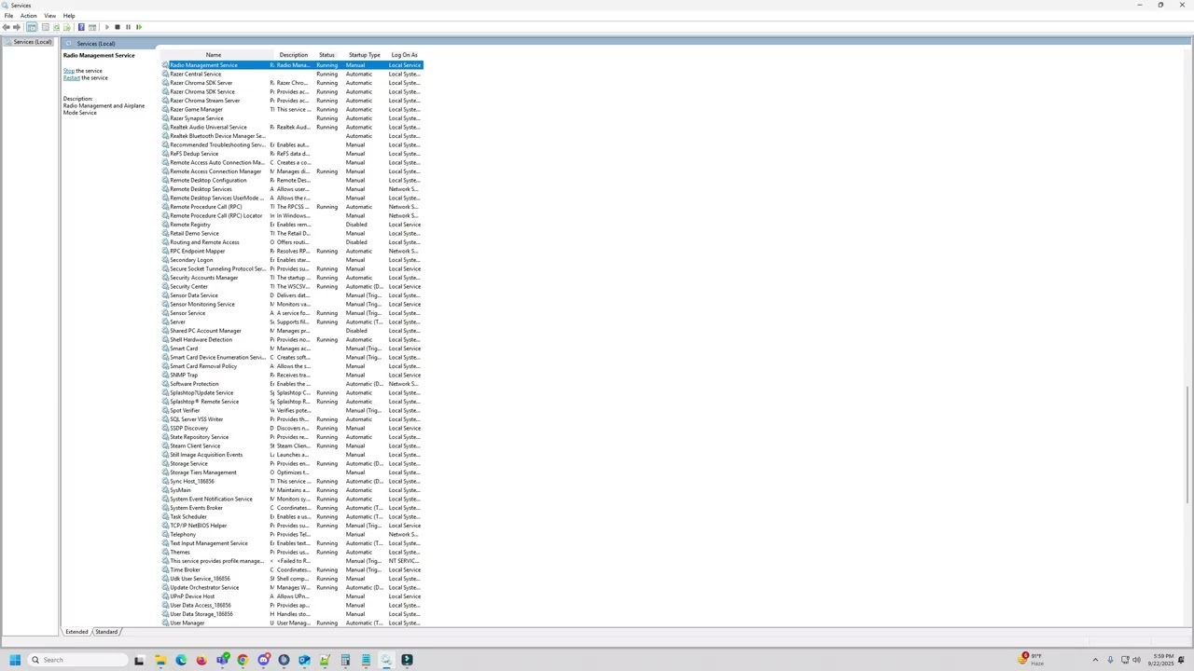This screenshot has height=671, width=1194.
Task: Select the Radio Management Service row
Action: [292, 65]
